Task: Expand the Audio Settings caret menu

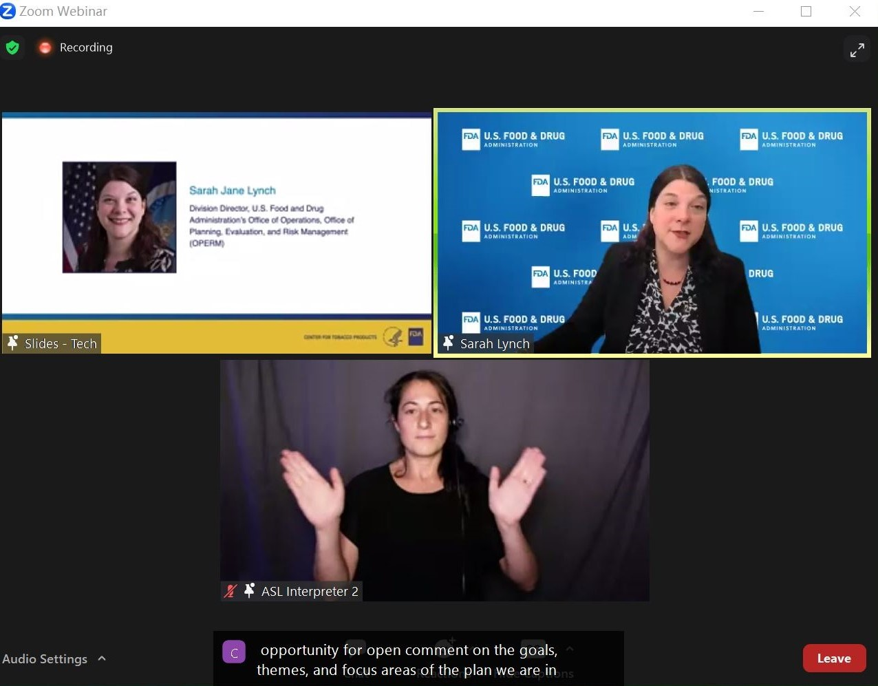Action: click(x=102, y=658)
